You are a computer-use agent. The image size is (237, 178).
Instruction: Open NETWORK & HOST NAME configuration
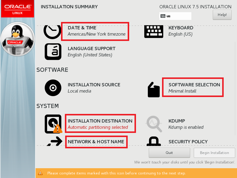[x=96, y=142]
